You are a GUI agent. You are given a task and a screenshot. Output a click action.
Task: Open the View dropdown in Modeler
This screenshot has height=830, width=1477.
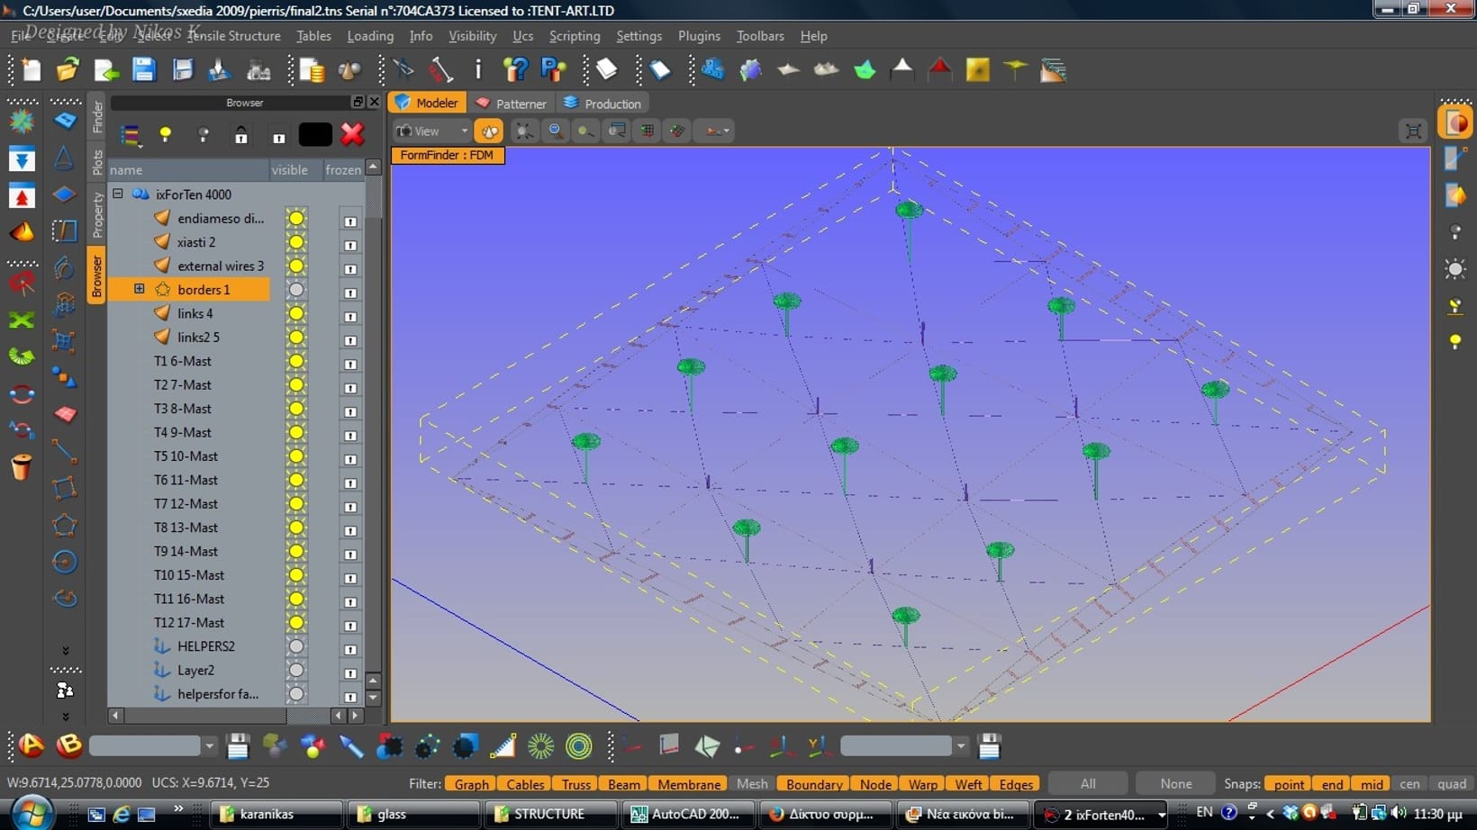point(433,131)
